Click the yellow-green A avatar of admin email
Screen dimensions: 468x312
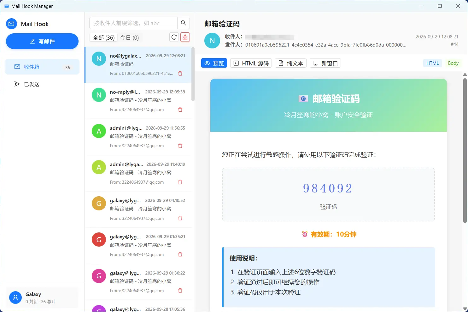click(x=99, y=167)
